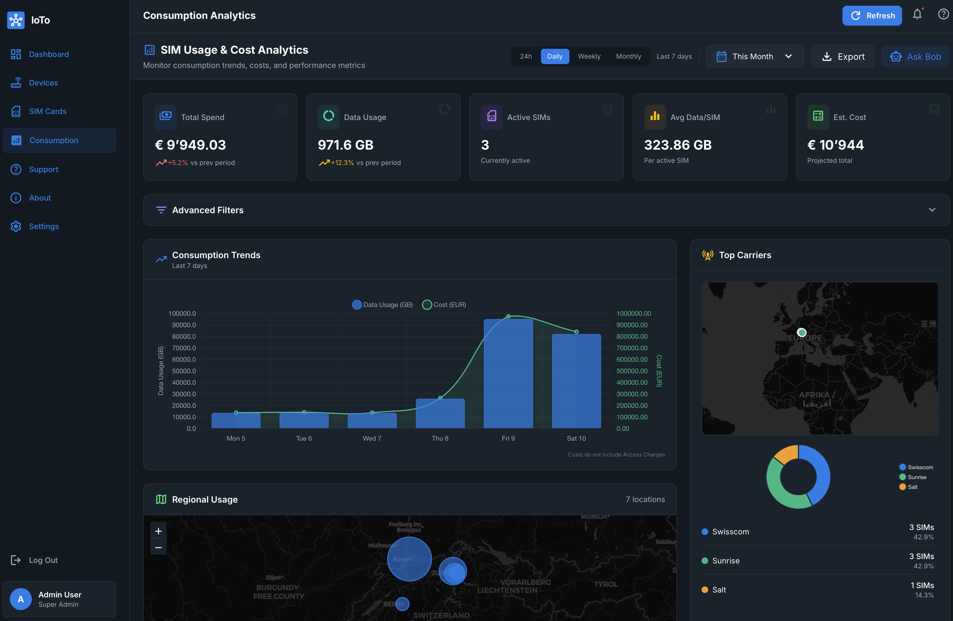Click the Consumption analytics bar-chart icon

click(16, 140)
